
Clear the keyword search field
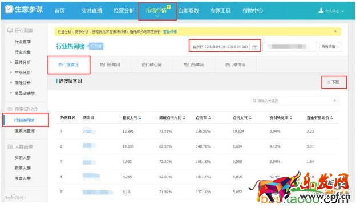pos(334,100)
